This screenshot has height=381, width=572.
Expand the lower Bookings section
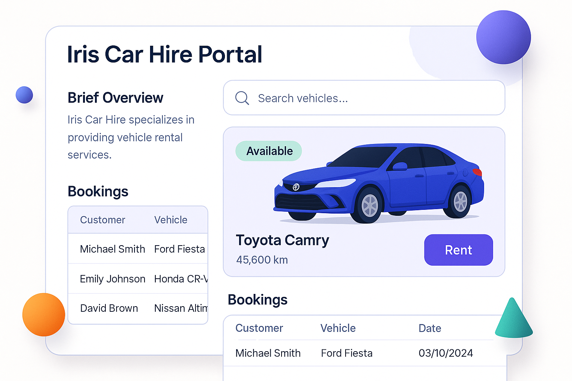tap(258, 300)
